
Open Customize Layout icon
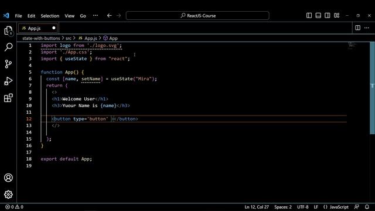[337, 16]
